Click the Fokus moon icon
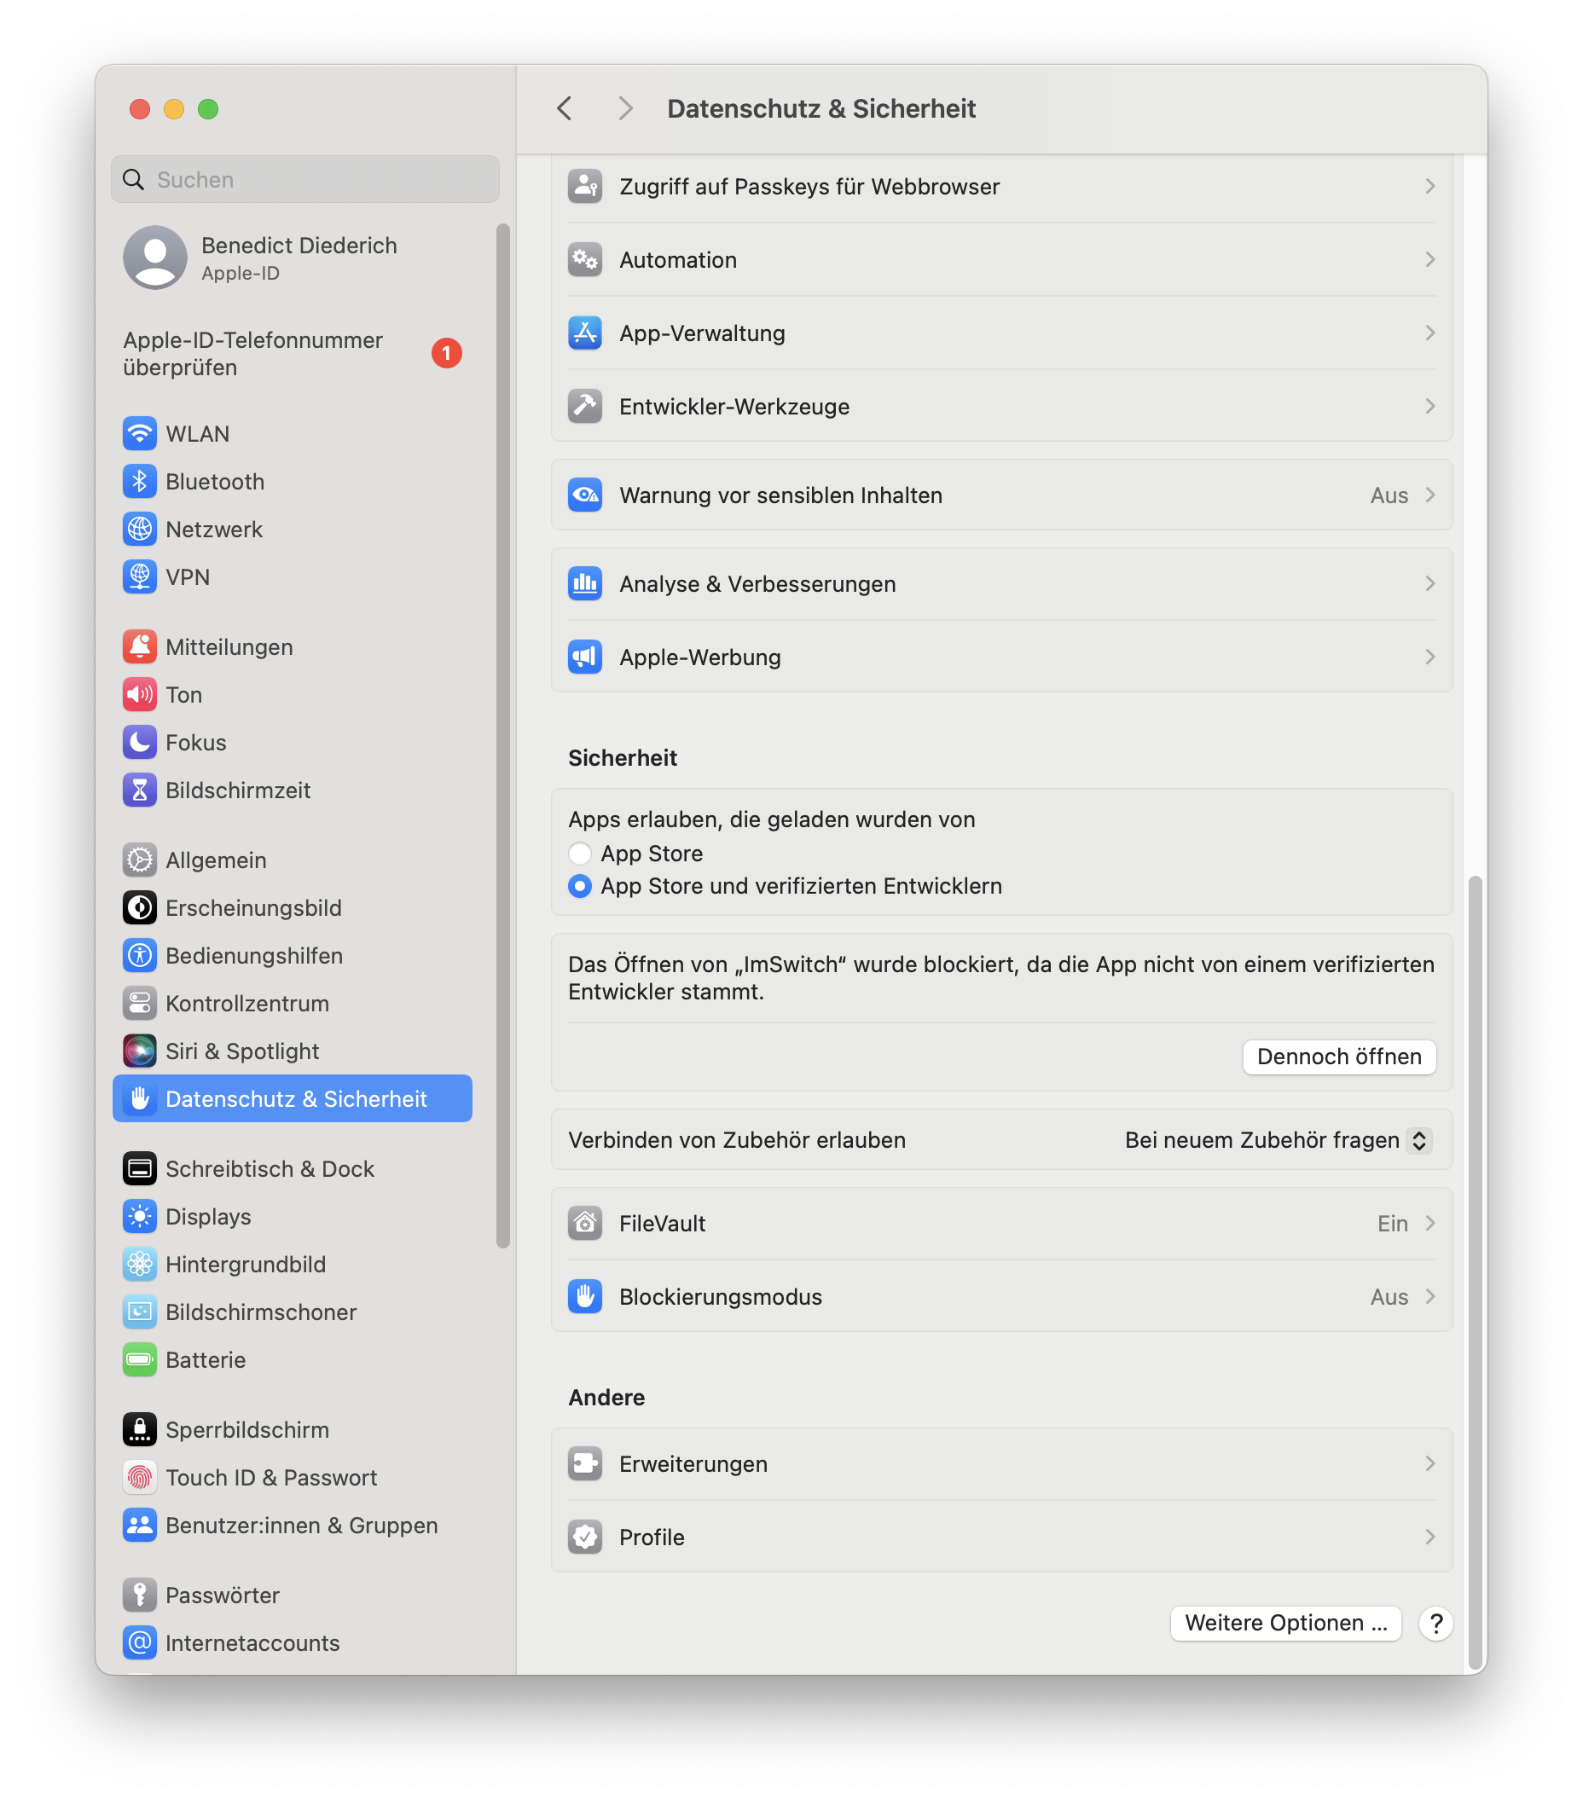Screen dimensions: 1583x1801 coord(139,743)
